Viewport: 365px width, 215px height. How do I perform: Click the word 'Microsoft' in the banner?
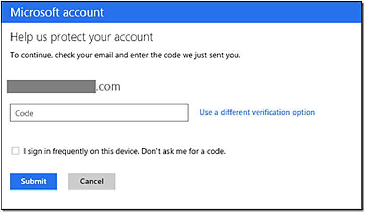point(35,12)
